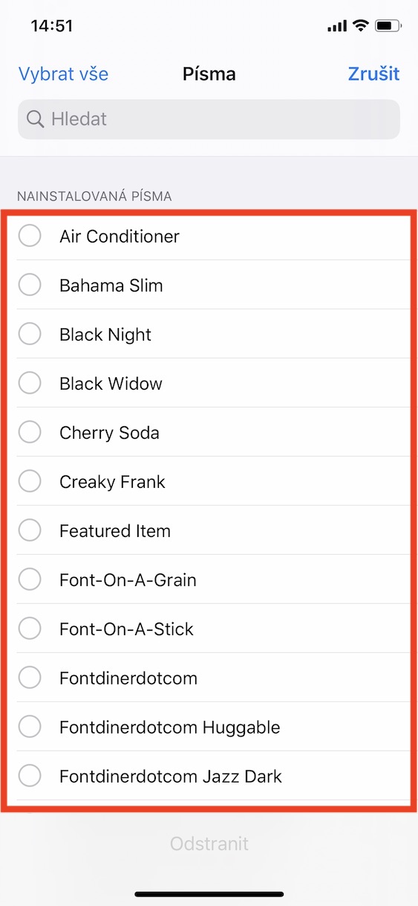This screenshot has height=906, width=418.
Task: Select the Fontdinerdotcom Jazz Dark circle
Action: [x=30, y=776]
